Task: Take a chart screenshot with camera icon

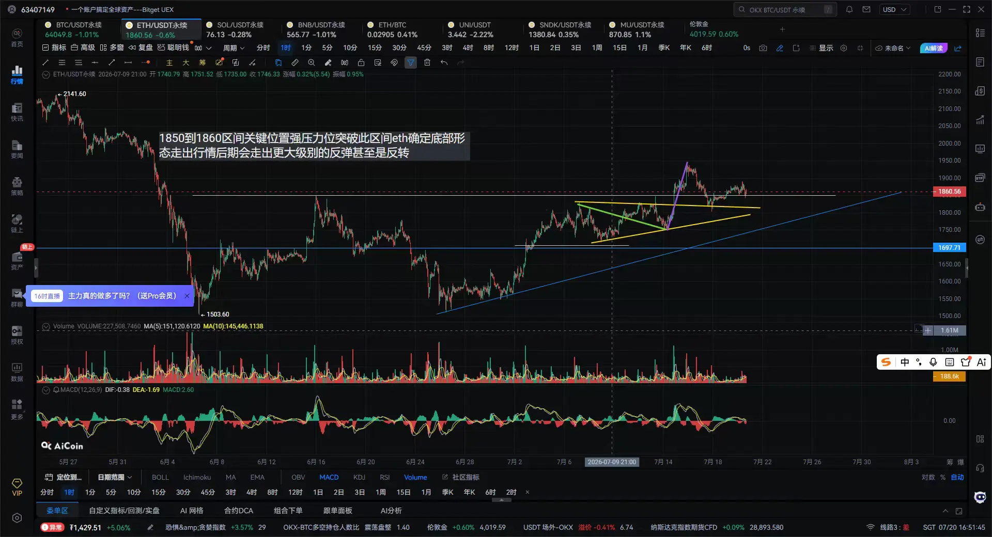Action: [x=763, y=48]
